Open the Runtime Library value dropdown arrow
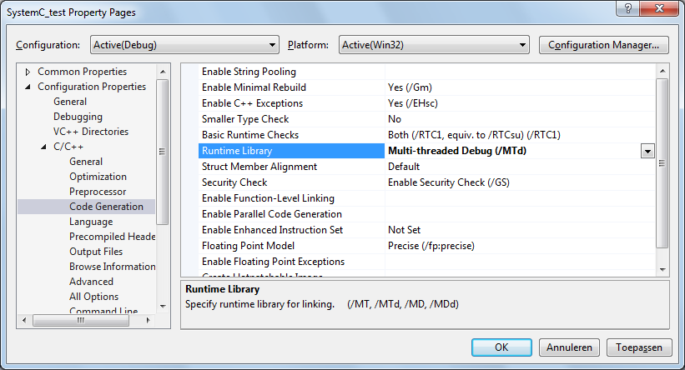 tap(647, 151)
